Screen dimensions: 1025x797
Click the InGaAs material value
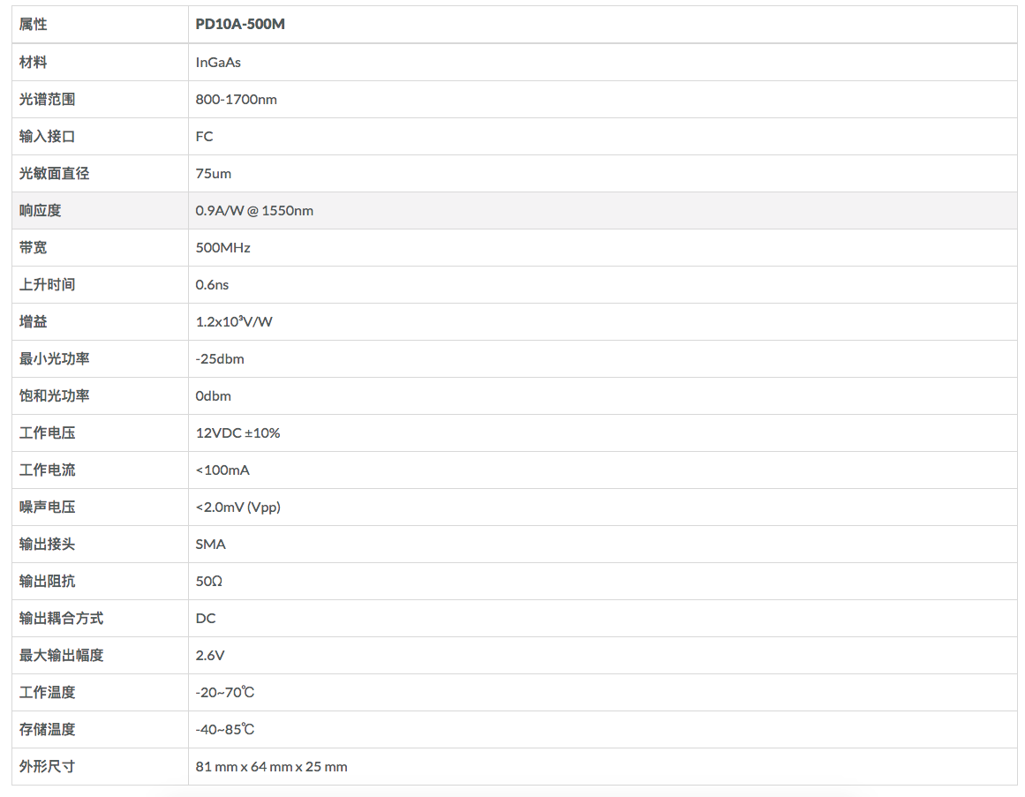(x=218, y=63)
